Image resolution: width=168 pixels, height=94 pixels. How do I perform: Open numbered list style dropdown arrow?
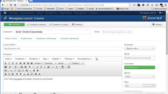pyautogui.click(x=18, y=67)
